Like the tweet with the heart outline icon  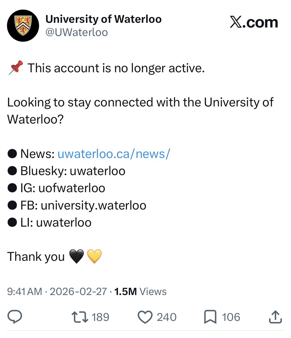(145, 317)
